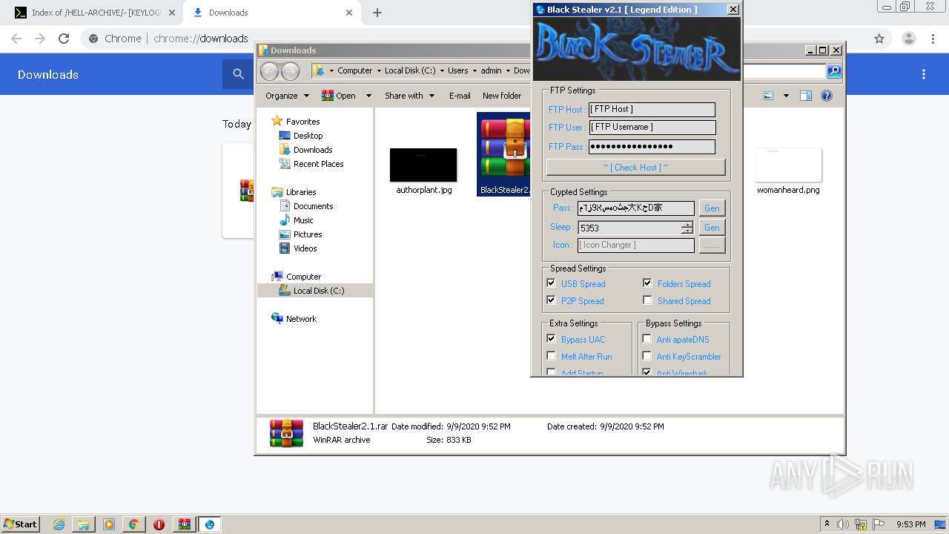Select the Black Stealer taskbar button
Screen dimensions: 949x534
[209, 524]
